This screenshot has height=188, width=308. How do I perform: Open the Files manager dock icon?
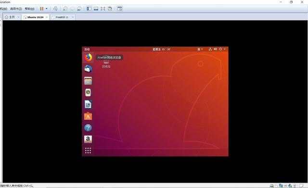coord(88,81)
